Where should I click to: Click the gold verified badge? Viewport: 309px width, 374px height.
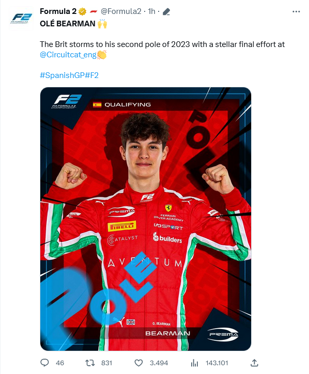[83, 11]
